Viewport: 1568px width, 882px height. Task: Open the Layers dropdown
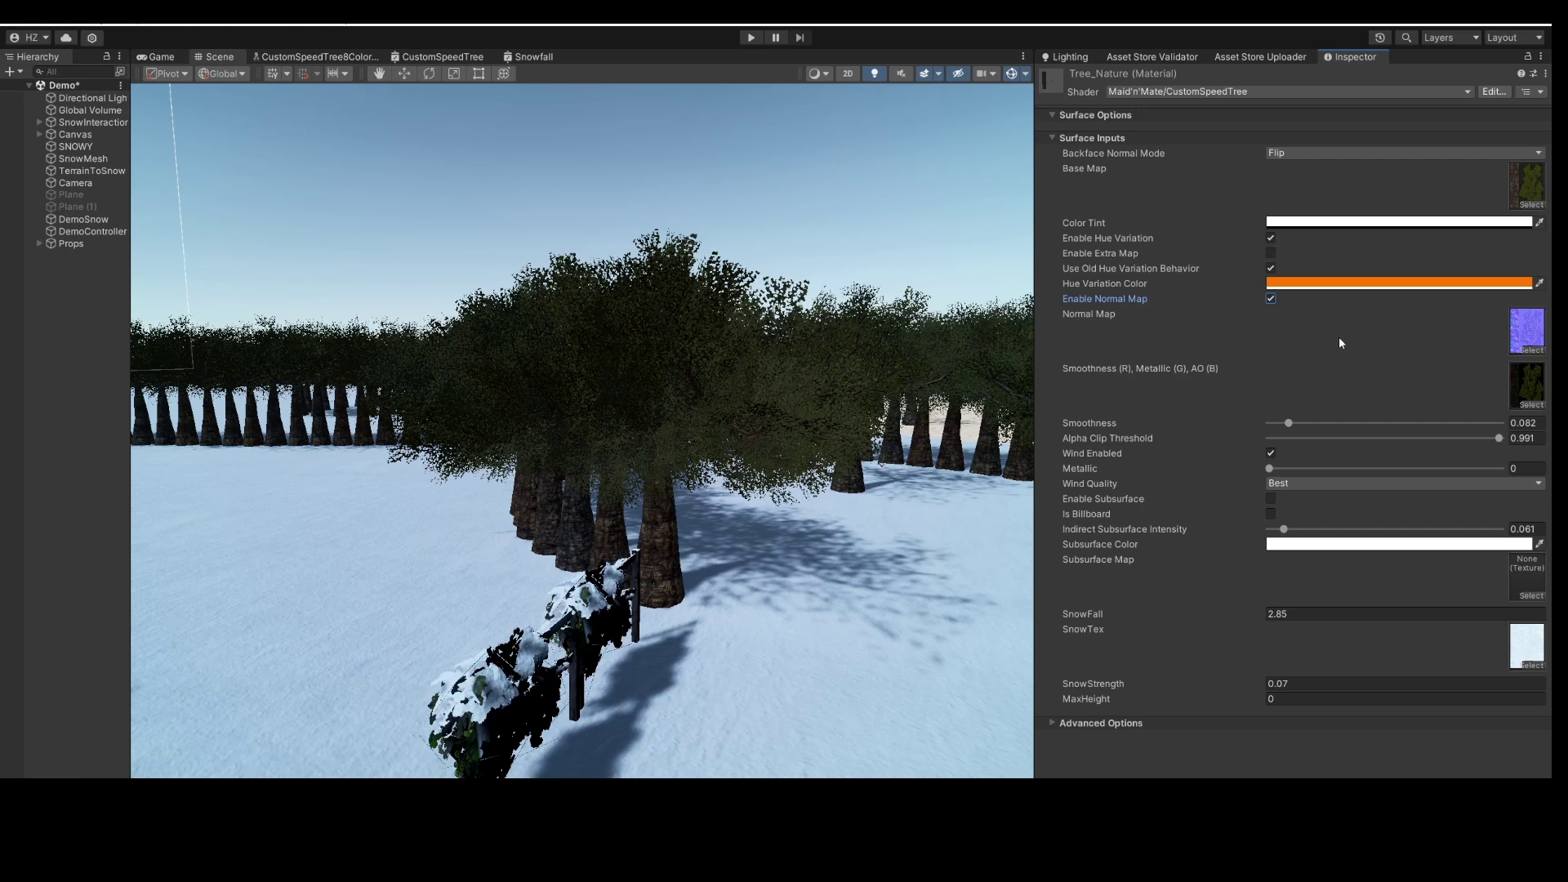click(x=1451, y=38)
